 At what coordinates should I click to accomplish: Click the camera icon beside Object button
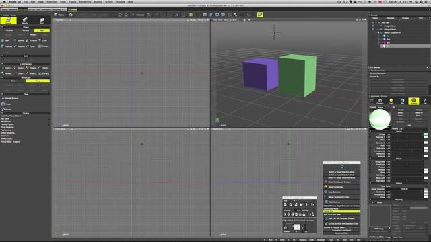(x=70, y=15)
